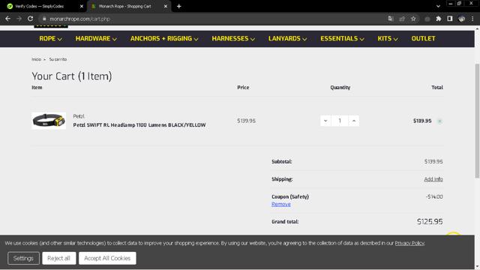The height and width of the screenshot is (270, 480).
Task: Open the Chrome three-dot menu
Action: 472,19
